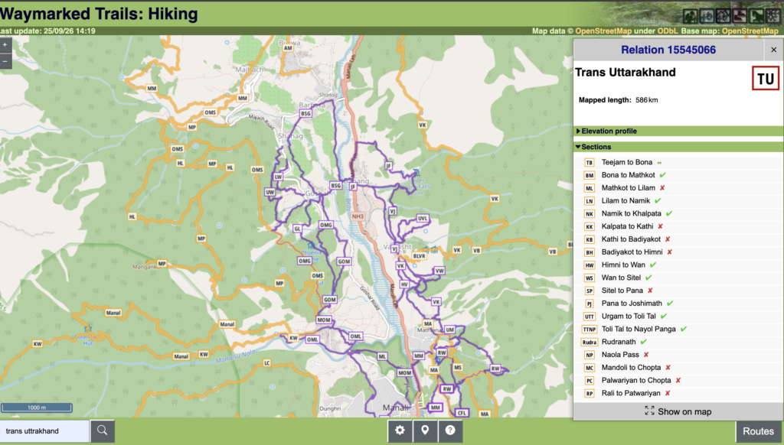Select Rali to Patwariyan section

point(678,393)
